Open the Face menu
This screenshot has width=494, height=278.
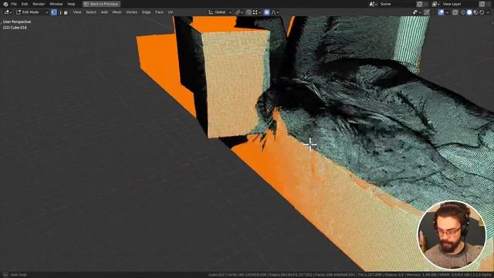pos(160,12)
